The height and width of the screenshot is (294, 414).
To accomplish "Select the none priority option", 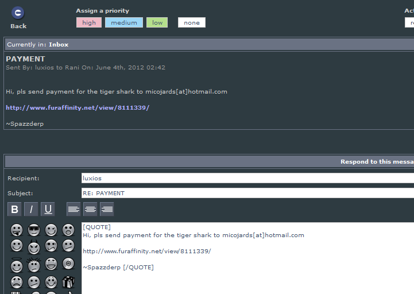I will tap(192, 22).
